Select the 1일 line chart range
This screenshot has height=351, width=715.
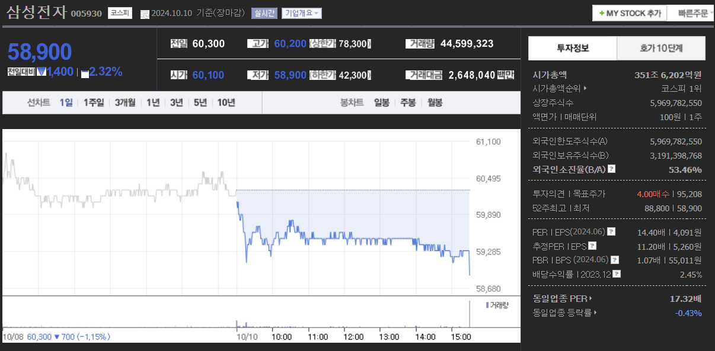point(66,102)
